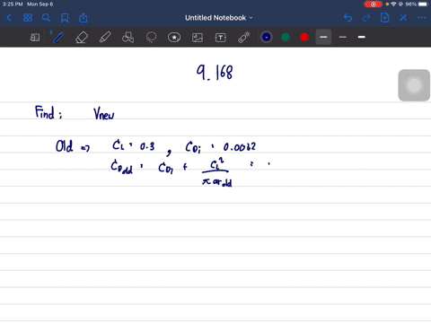Select the third stroke thickness
Screen dimensions: 431x323
coord(362,37)
